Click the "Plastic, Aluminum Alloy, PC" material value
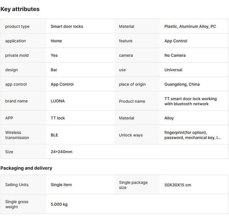229x217 pixels. (190, 26)
